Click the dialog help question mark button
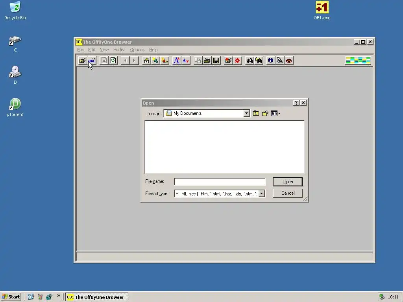403x302 pixels. click(296, 103)
